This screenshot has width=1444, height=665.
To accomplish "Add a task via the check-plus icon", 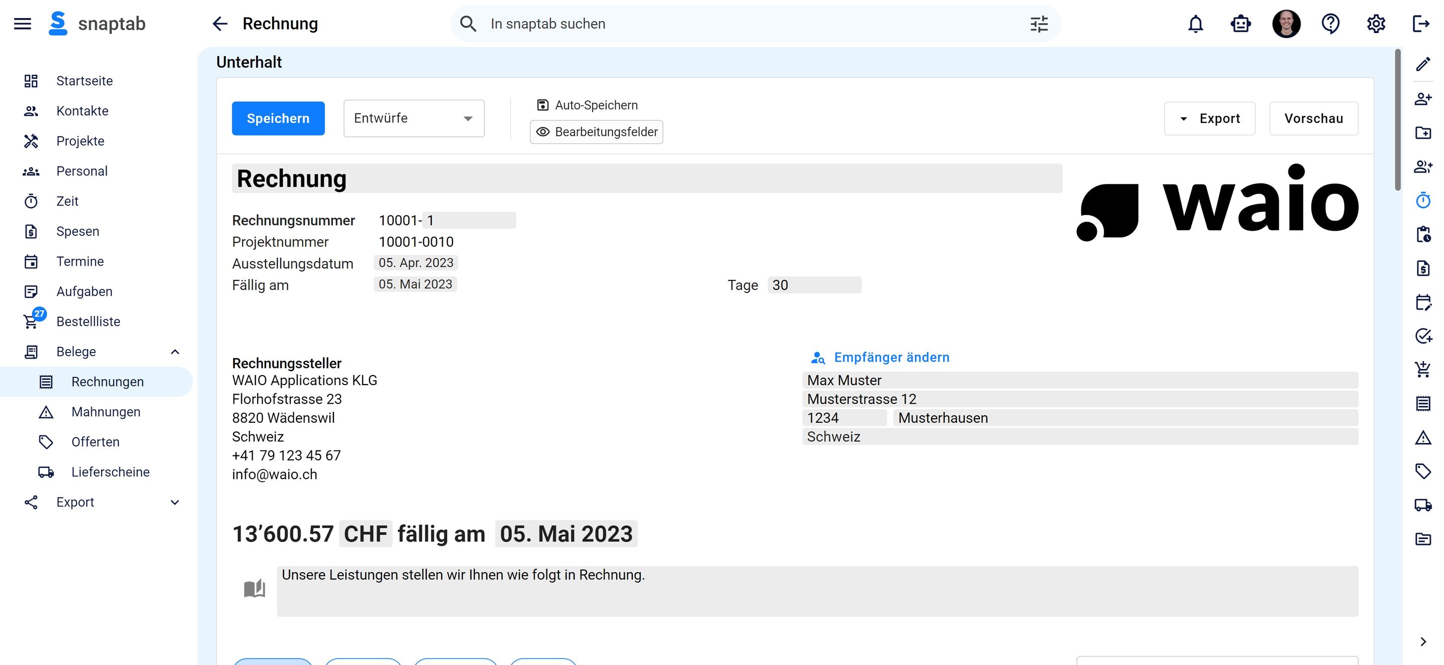I will coord(1423,336).
